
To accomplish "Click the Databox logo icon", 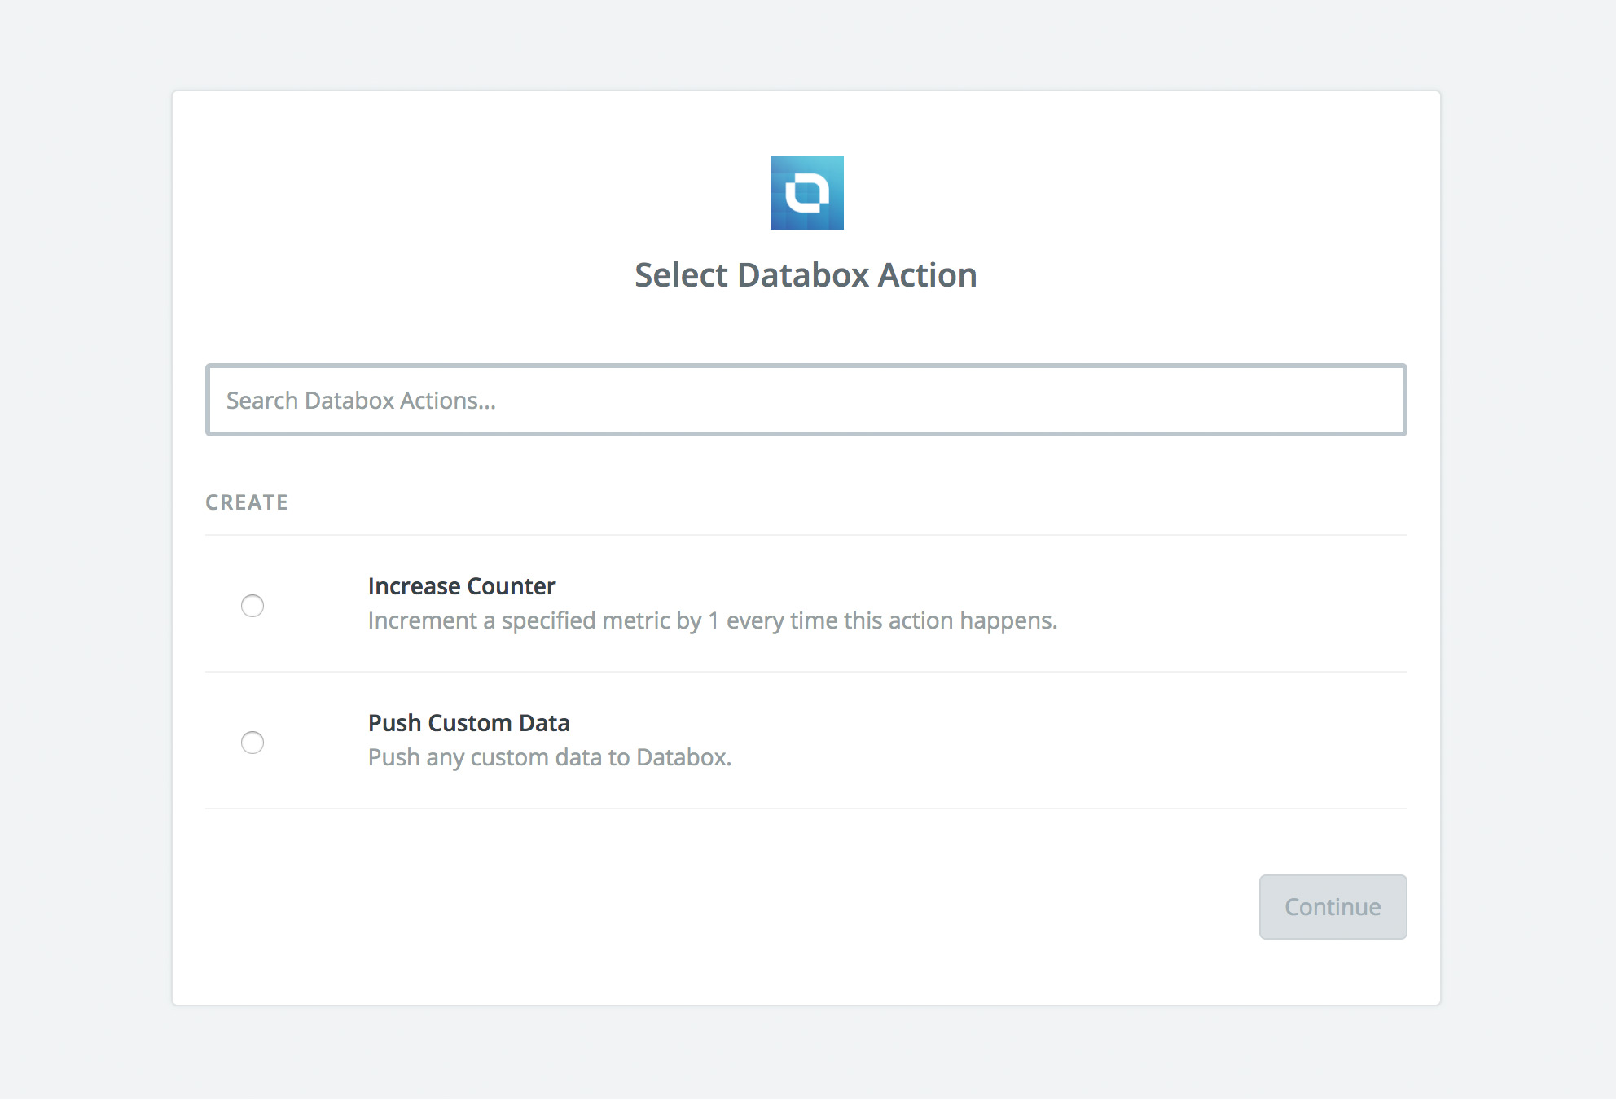I will tap(806, 193).
